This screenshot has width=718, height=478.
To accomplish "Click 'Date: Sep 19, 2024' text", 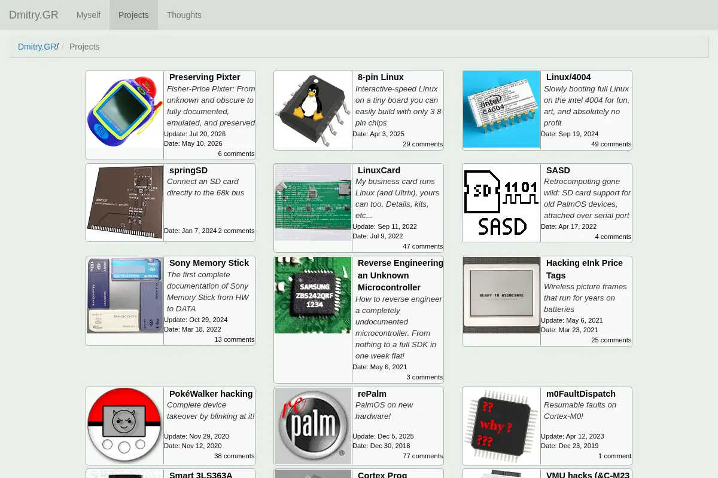I will tap(570, 134).
